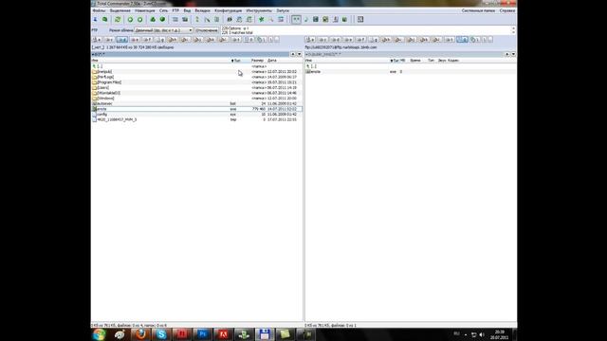
Task: Select the config sys file
Action: coord(196,115)
